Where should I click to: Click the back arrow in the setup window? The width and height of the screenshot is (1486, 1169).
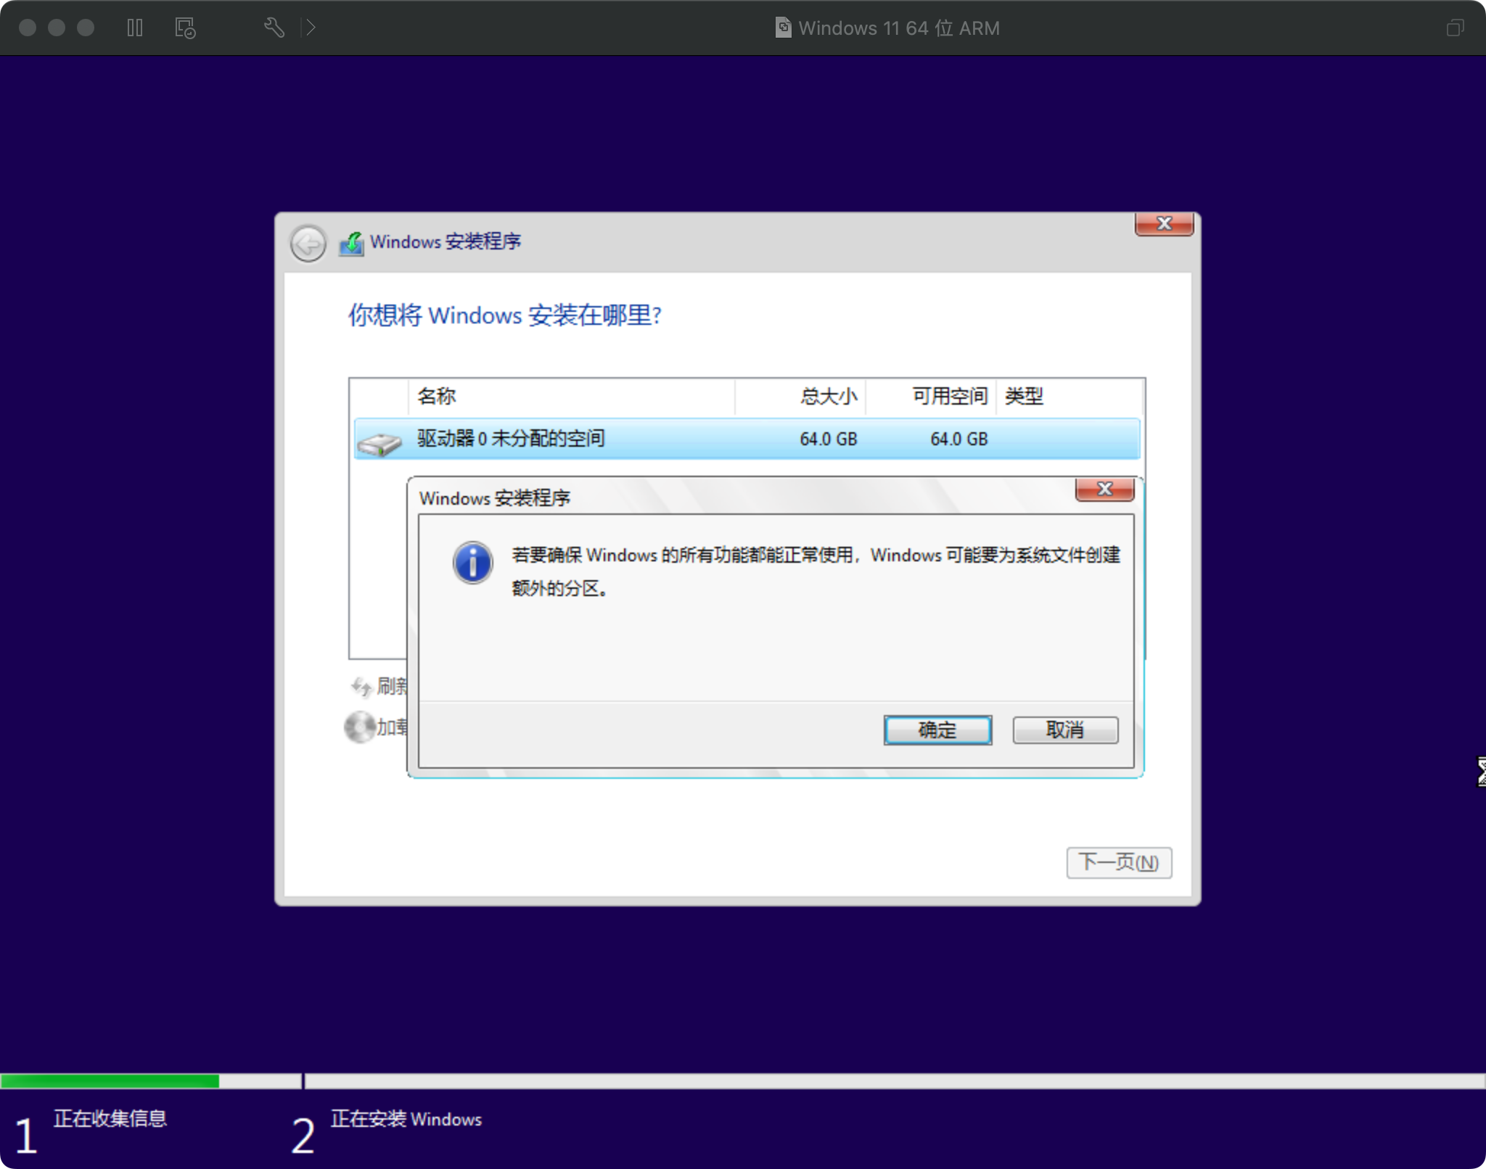308,243
